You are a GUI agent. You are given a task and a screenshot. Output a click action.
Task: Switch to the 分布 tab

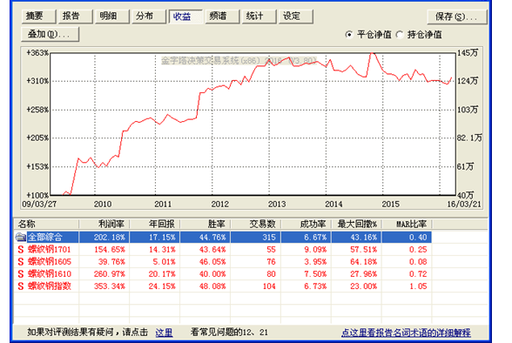149,17
